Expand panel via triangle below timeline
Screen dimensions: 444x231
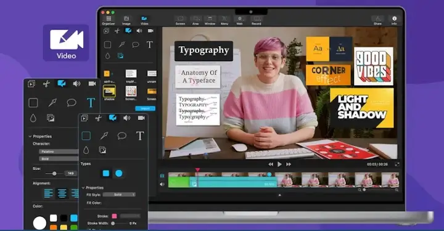(x=280, y=195)
